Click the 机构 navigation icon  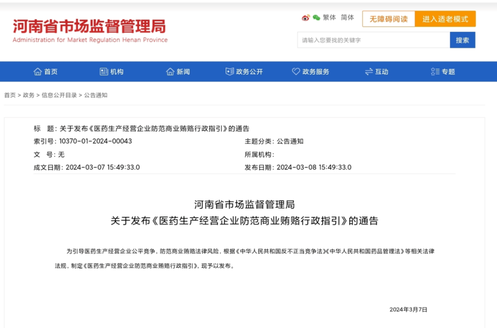pyautogui.click(x=104, y=72)
